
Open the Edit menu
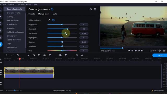(x=5, y=4)
